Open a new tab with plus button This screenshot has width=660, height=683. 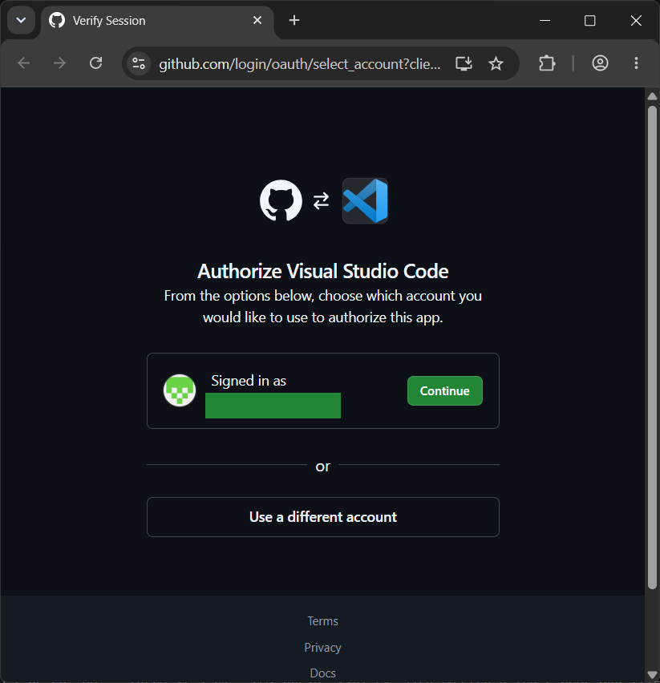coord(294,21)
